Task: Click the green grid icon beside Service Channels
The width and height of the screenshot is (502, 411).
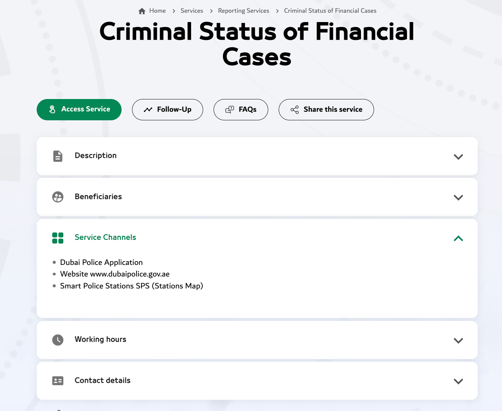Action: pos(58,238)
